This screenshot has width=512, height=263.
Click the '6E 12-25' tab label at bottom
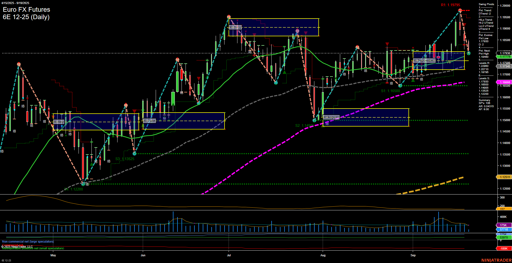tap(6, 261)
